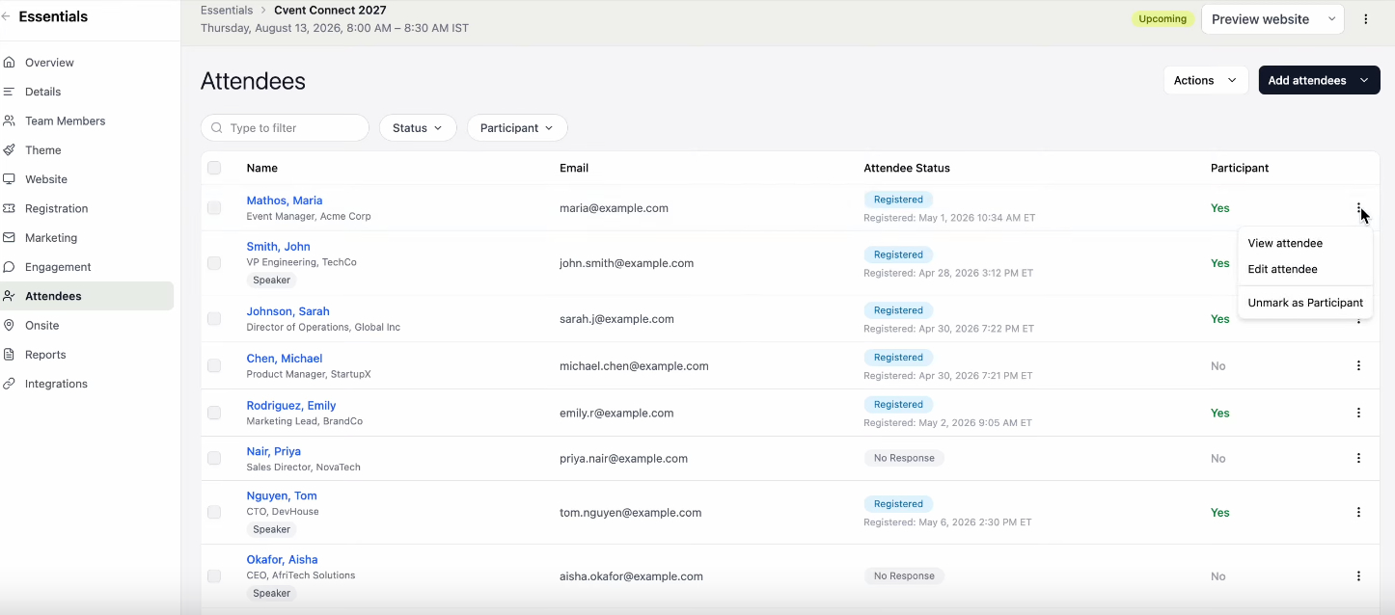The height and width of the screenshot is (615, 1395).
Task: Click the magnifier icon in the filter box
Action: (x=217, y=128)
